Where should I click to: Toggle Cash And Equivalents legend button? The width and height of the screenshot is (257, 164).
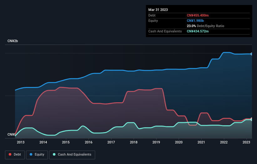(x=72, y=155)
